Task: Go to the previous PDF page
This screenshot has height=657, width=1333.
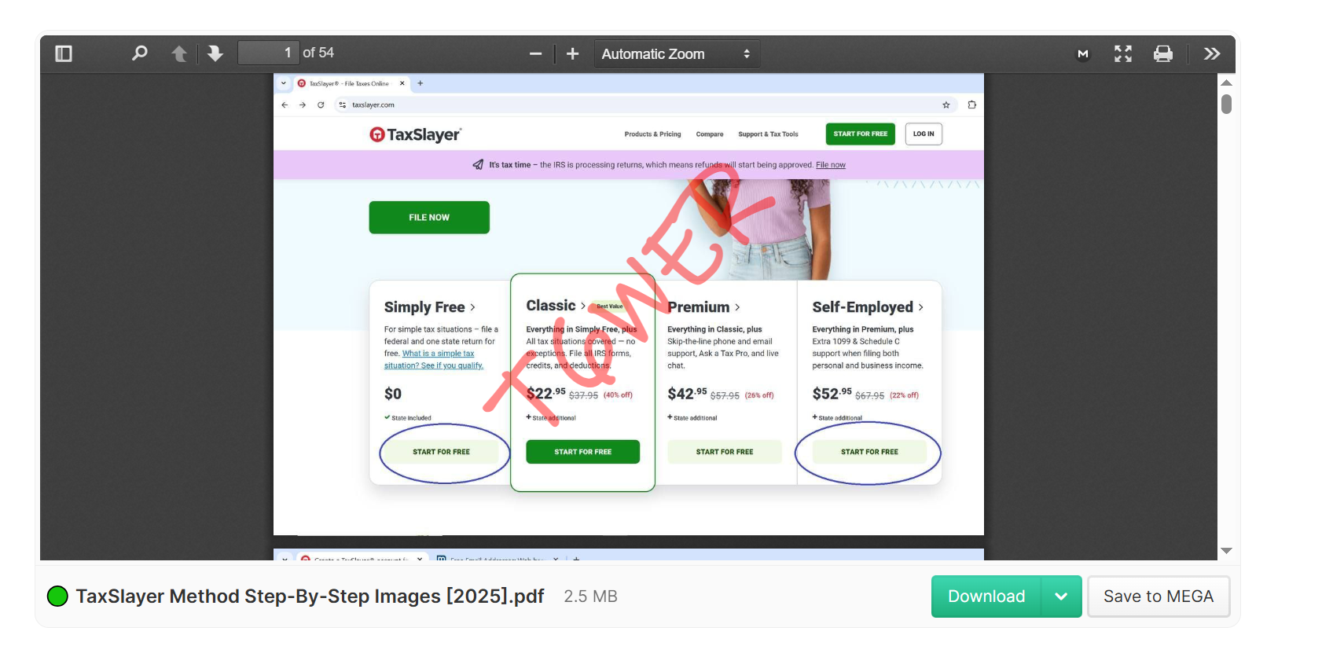Action: tap(179, 53)
